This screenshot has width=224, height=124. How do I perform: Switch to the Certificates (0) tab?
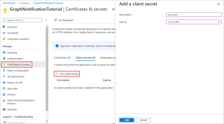pyautogui.click(x=62, y=58)
